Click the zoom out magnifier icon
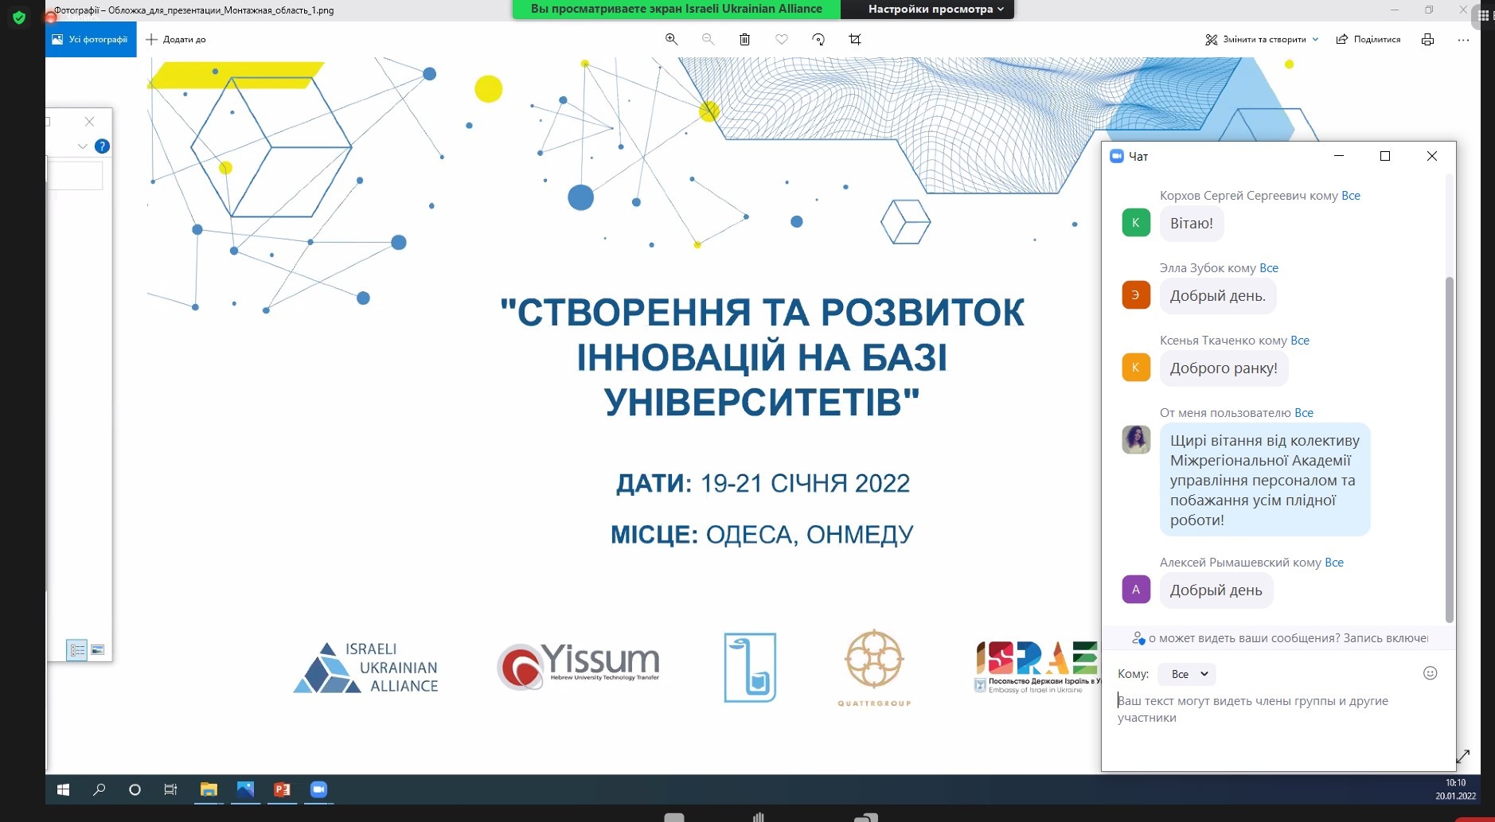The image size is (1495, 822). [x=708, y=39]
